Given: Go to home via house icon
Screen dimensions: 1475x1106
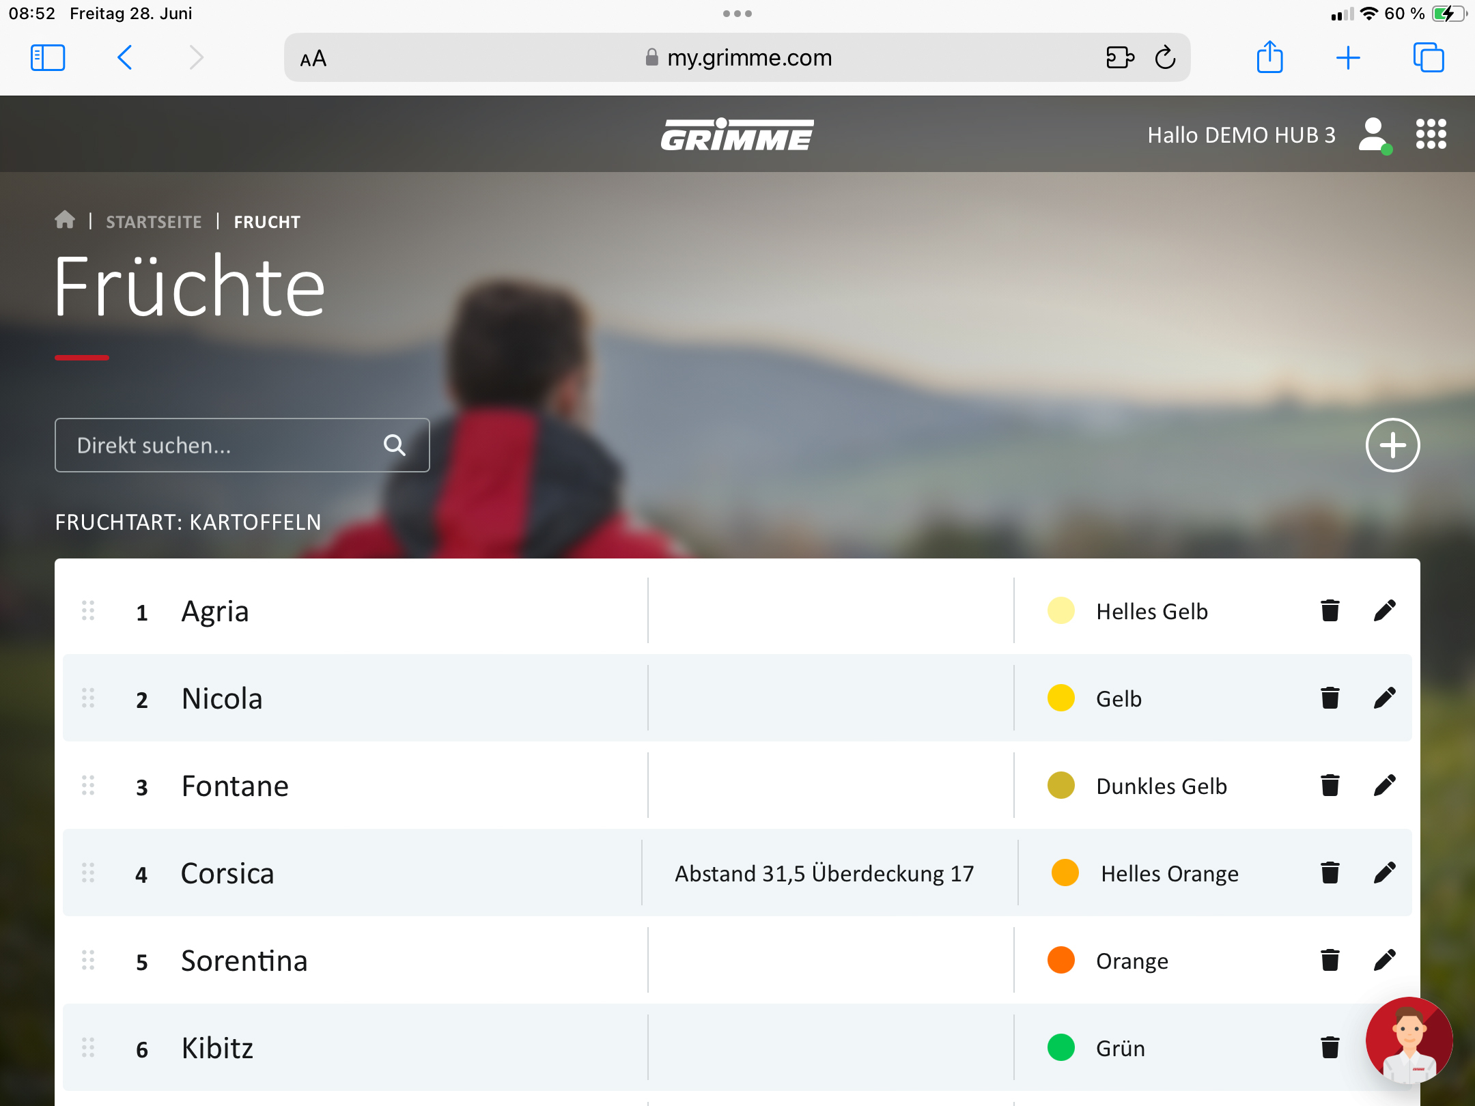Looking at the screenshot, I should 65,220.
